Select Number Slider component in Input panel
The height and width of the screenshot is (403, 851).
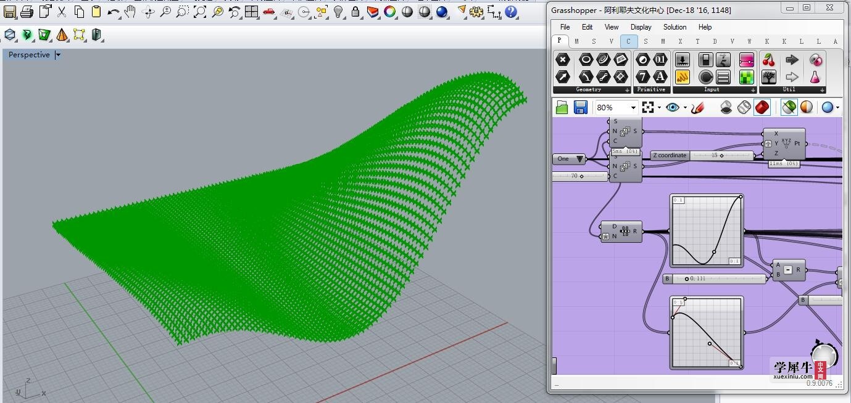683,60
